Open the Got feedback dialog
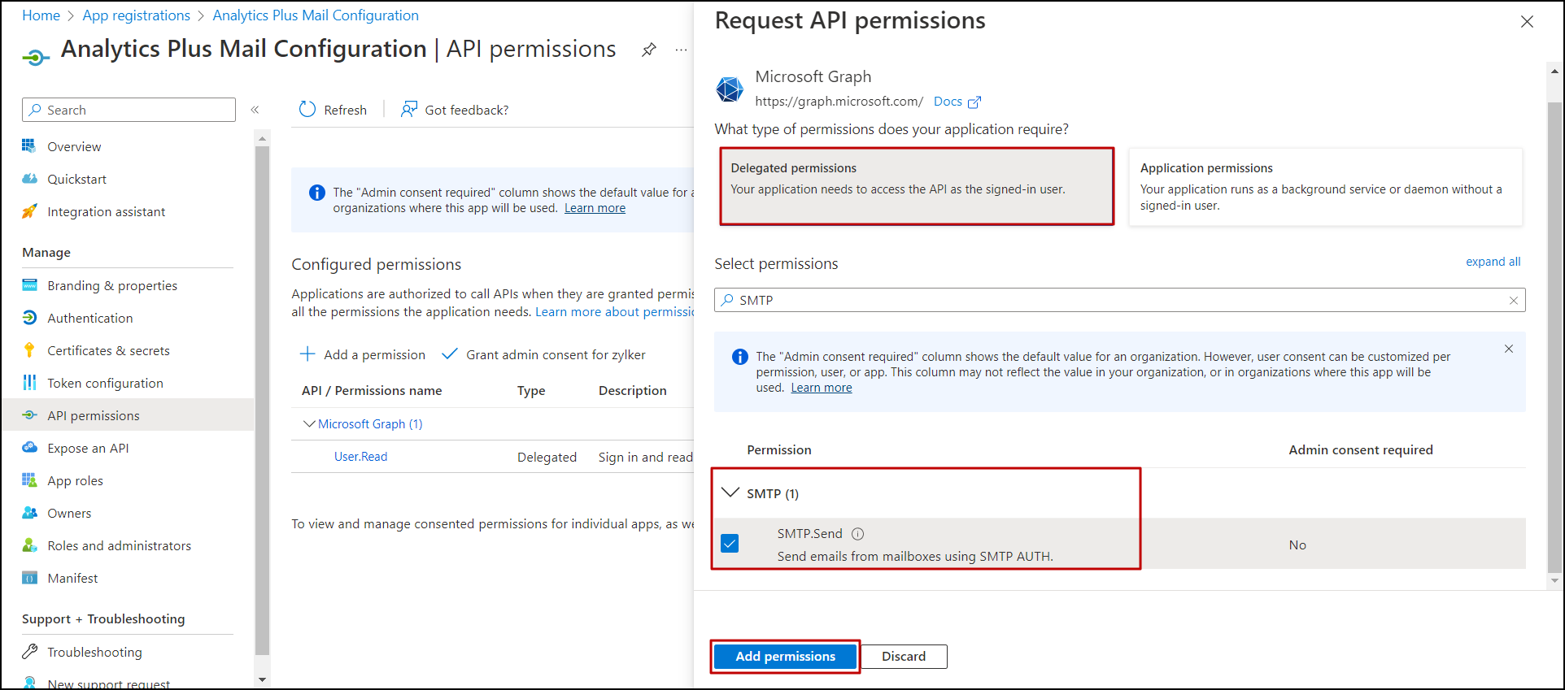This screenshot has height=690, width=1565. pos(454,110)
